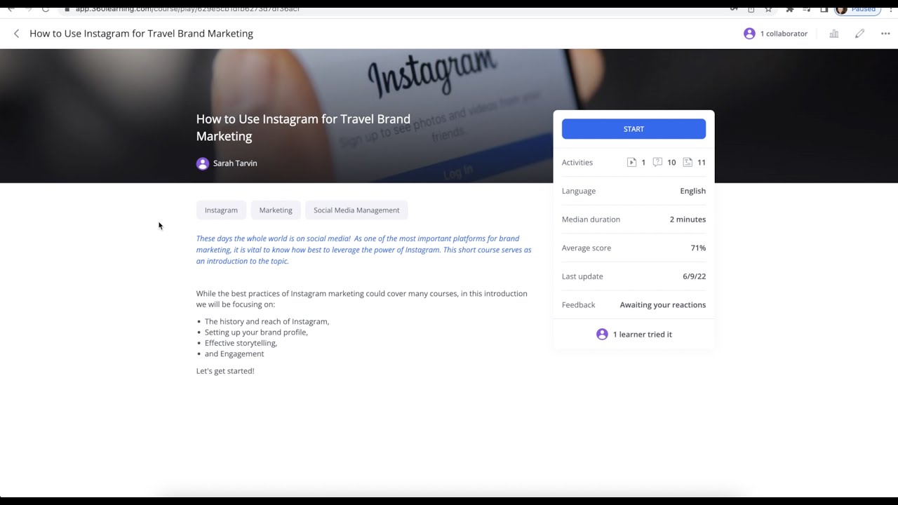Click '1 collaborator' text in header

784,34
